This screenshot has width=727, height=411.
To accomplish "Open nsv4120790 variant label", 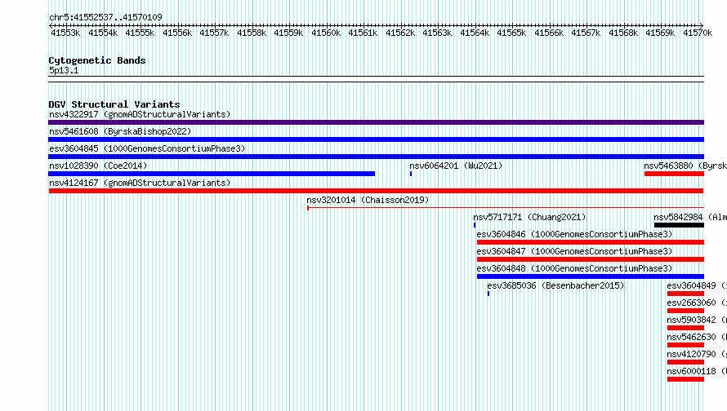I will point(697,354).
